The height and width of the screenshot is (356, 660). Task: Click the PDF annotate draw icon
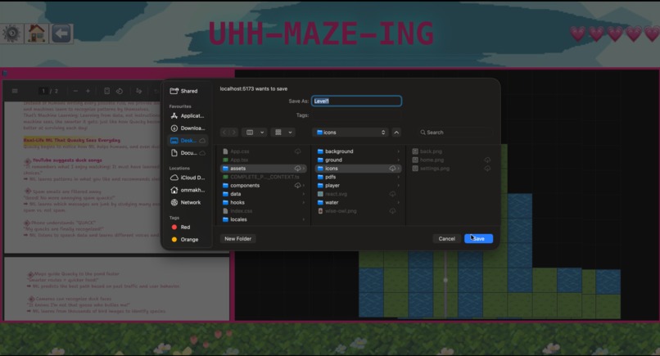(139, 91)
